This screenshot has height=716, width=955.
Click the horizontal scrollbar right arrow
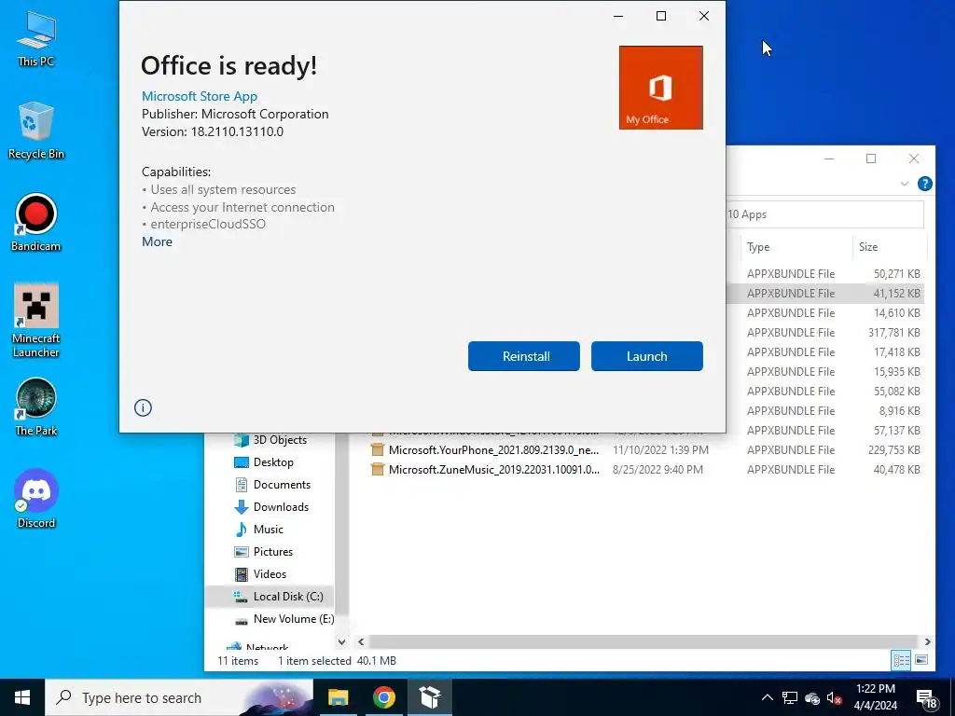(x=928, y=641)
